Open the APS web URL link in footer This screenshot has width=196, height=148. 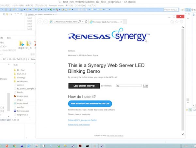tap(115, 136)
